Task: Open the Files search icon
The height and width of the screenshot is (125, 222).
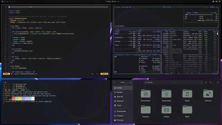Action: 114,82
